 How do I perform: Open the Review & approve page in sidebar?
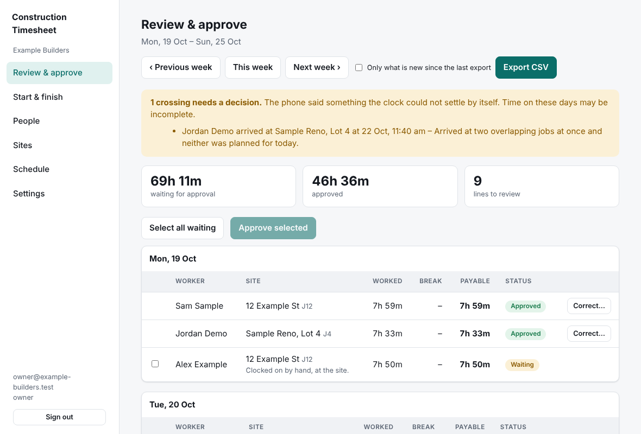pos(59,73)
